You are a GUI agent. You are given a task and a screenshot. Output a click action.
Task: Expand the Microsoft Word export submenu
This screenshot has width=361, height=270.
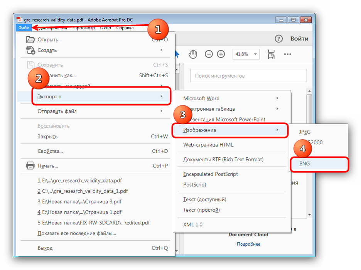tap(230, 98)
